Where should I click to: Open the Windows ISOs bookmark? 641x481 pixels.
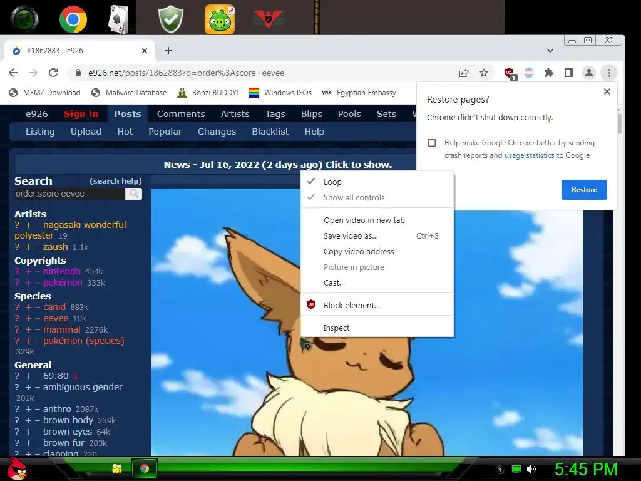(280, 93)
